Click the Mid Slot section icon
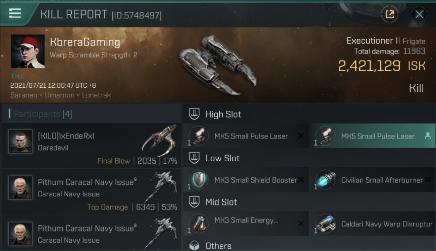This screenshot has height=251, width=436. coord(194,202)
